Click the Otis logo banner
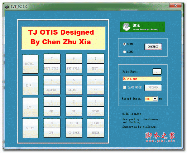 click(x=142, y=27)
